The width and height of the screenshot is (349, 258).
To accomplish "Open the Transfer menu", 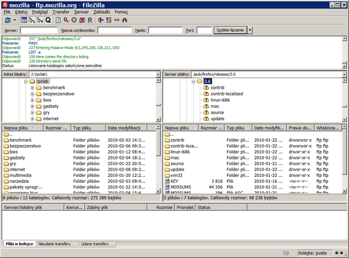I will click(61, 12).
